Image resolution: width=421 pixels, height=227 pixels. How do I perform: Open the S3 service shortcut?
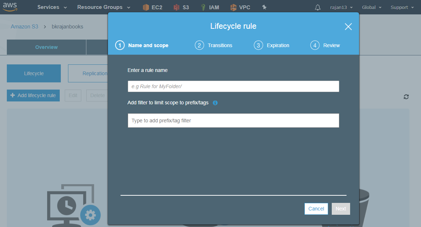(x=181, y=7)
